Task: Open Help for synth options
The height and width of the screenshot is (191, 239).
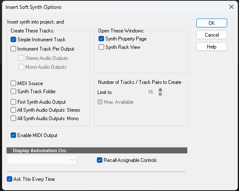Action: point(212,47)
